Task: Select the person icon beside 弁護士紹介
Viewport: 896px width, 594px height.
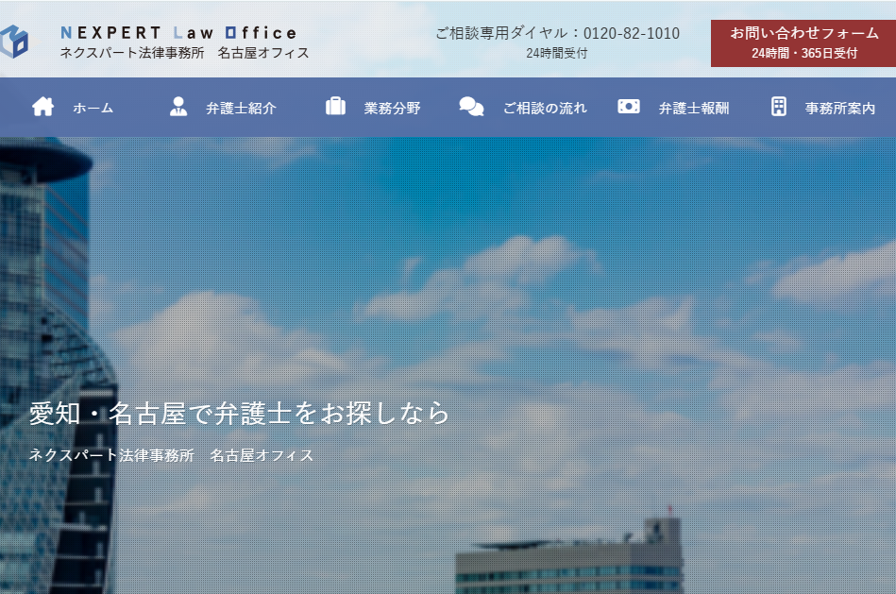Action: (177, 107)
